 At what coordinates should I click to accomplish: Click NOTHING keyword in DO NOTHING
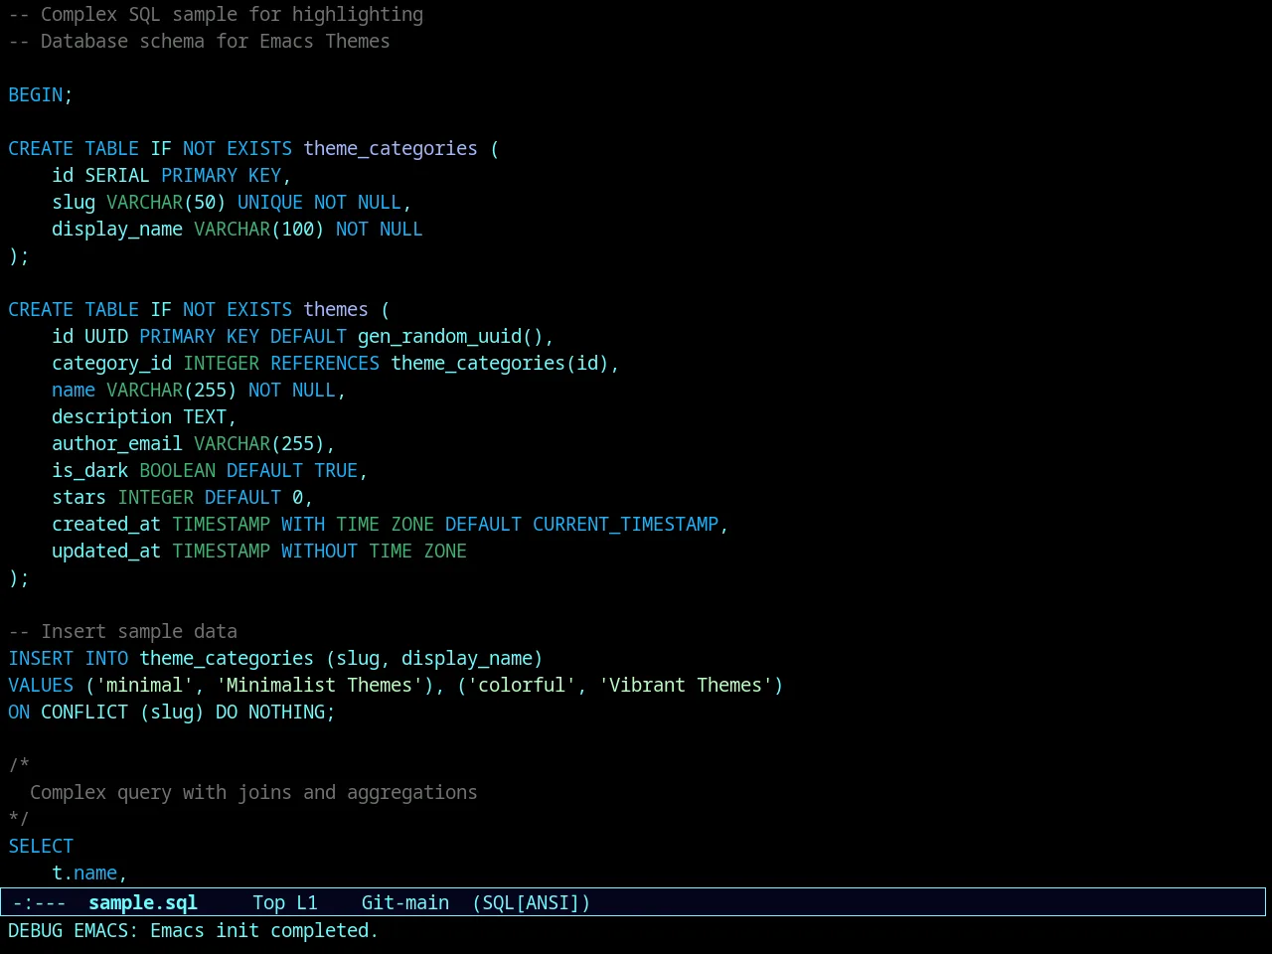pos(286,712)
